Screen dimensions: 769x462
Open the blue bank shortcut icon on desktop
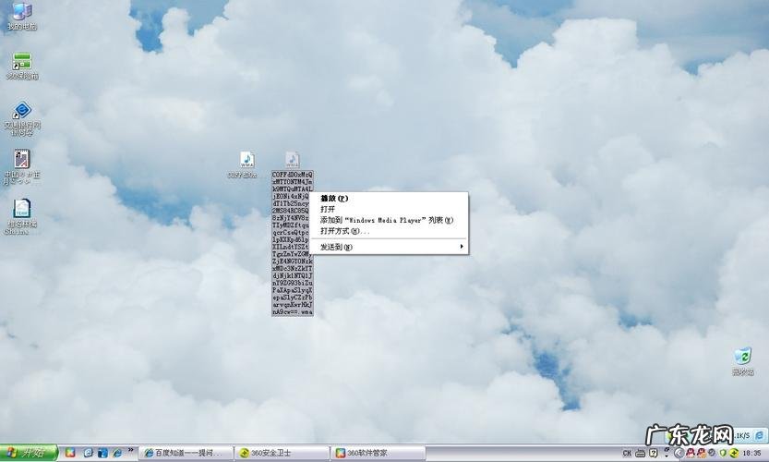tap(21, 111)
